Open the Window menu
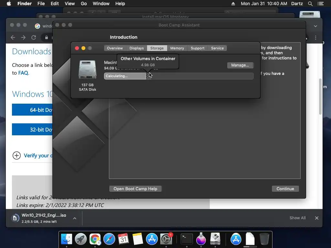This screenshot has width=331, height=248. tap(101, 4)
